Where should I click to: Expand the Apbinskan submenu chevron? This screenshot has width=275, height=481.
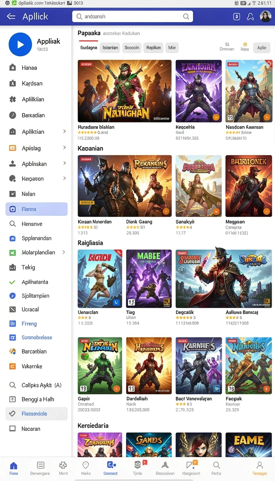click(x=64, y=163)
